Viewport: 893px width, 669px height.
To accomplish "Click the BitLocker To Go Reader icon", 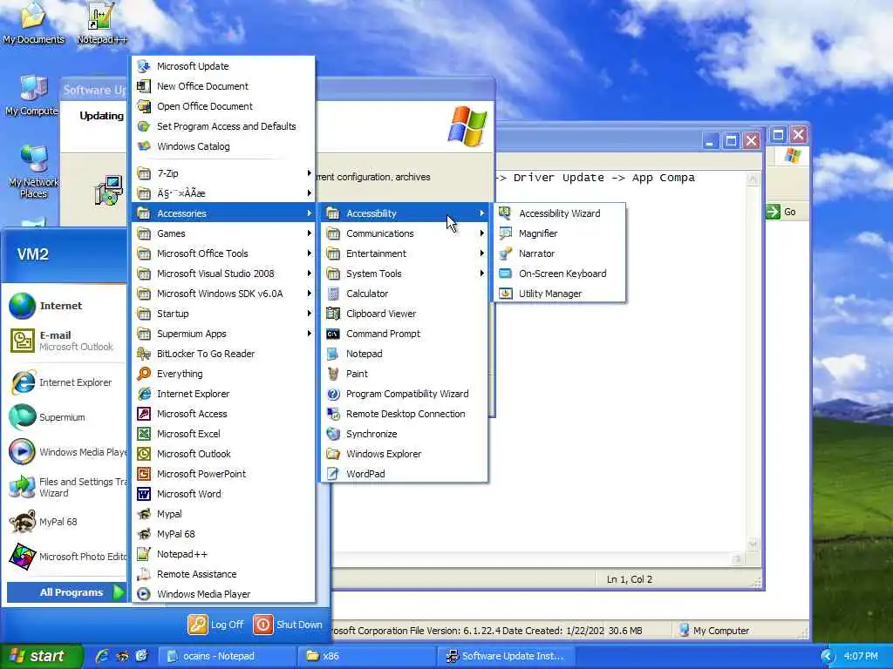I will pos(144,354).
